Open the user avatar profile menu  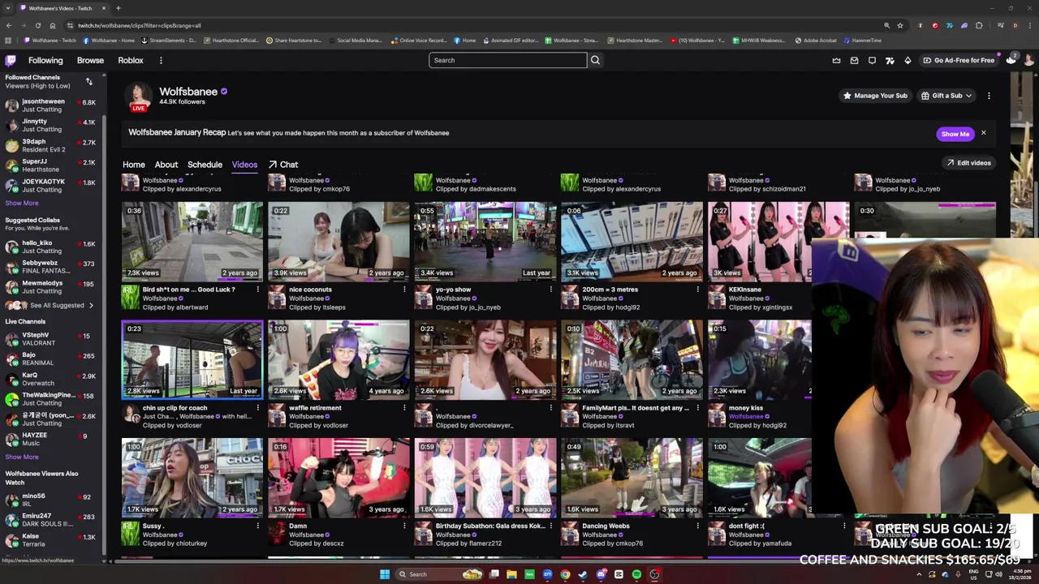(x=1028, y=60)
